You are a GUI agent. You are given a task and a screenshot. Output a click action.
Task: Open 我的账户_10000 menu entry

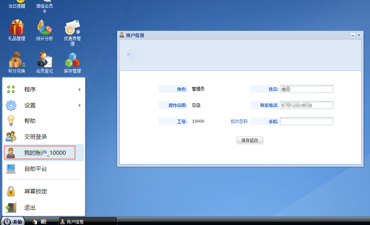click(x=45, y=153)
